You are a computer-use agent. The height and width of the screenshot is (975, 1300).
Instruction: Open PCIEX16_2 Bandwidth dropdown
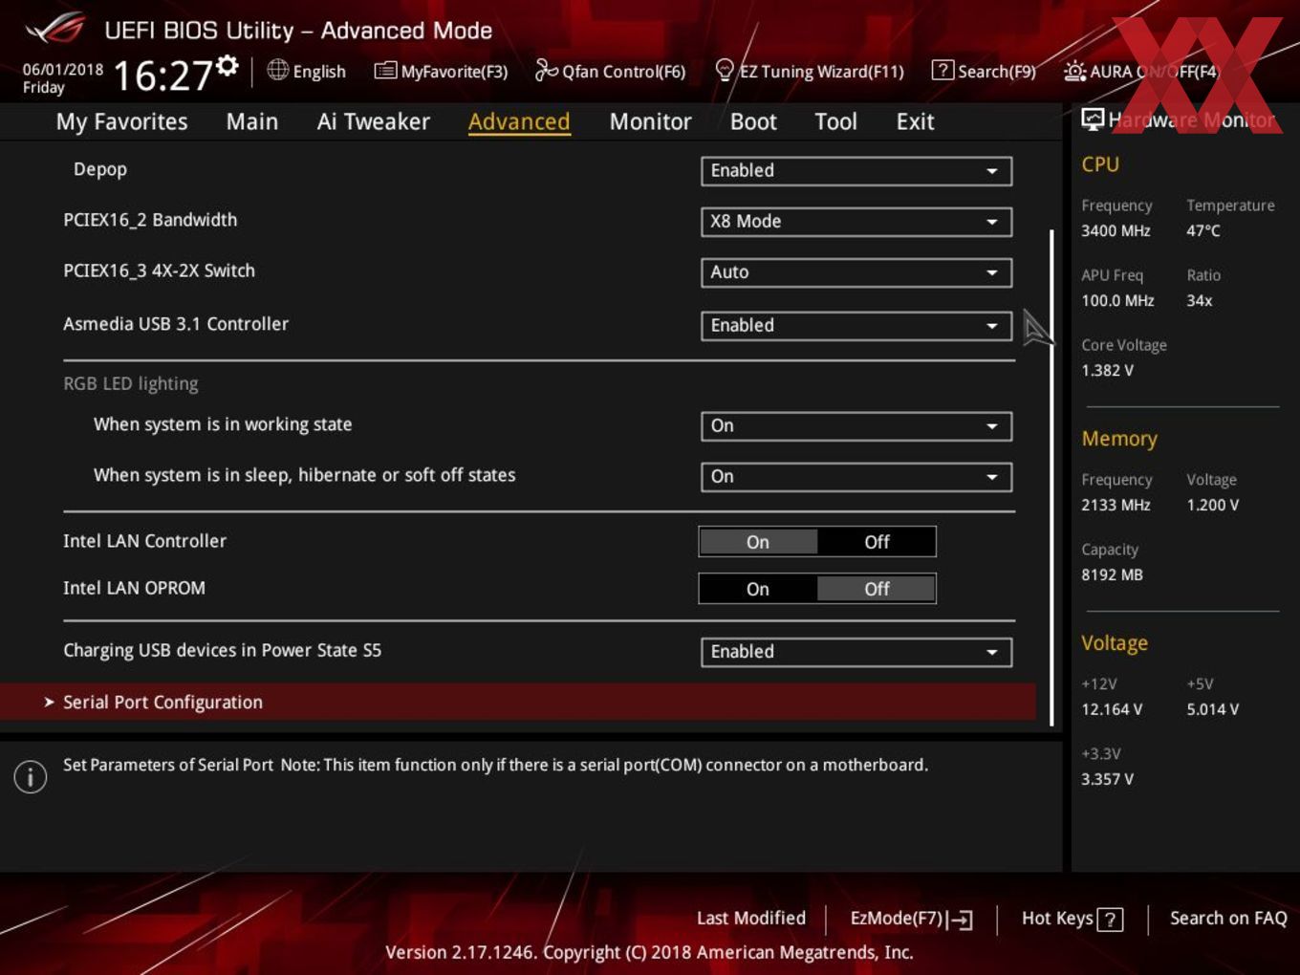[856, 221]
